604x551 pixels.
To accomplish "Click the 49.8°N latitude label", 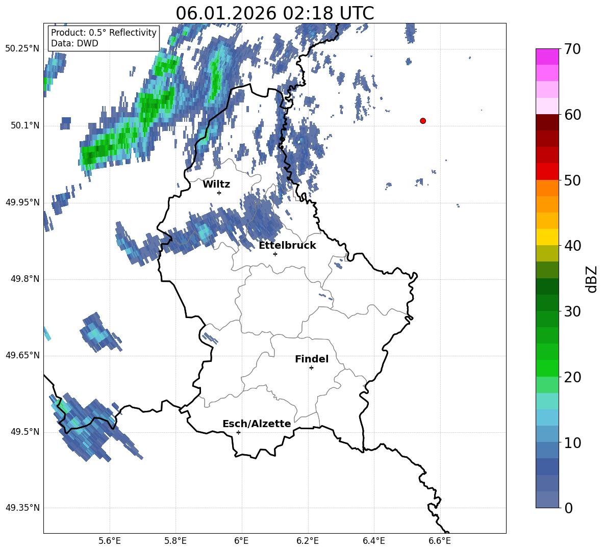I will (25, 279).
